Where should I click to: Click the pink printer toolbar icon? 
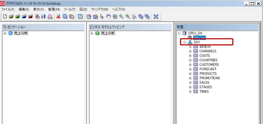point(50,17)
